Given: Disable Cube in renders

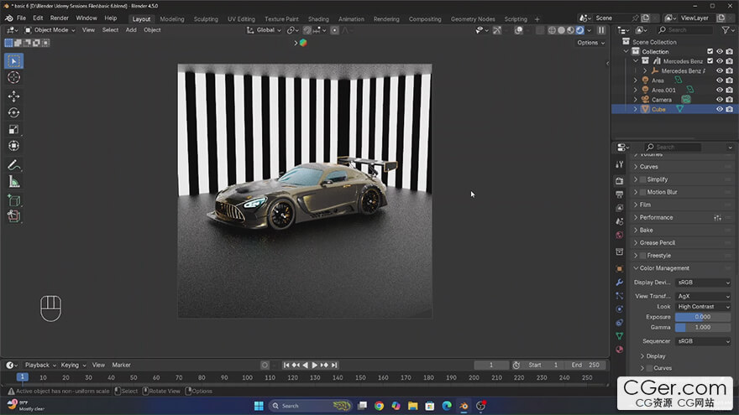Looking at the screenshot, I should pos(729,109).
